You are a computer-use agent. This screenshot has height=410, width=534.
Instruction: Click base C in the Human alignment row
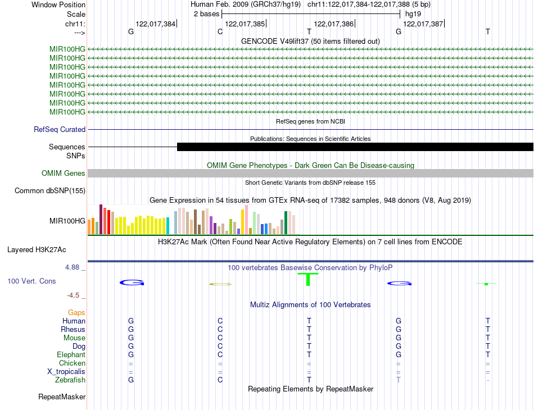point(220,321)
